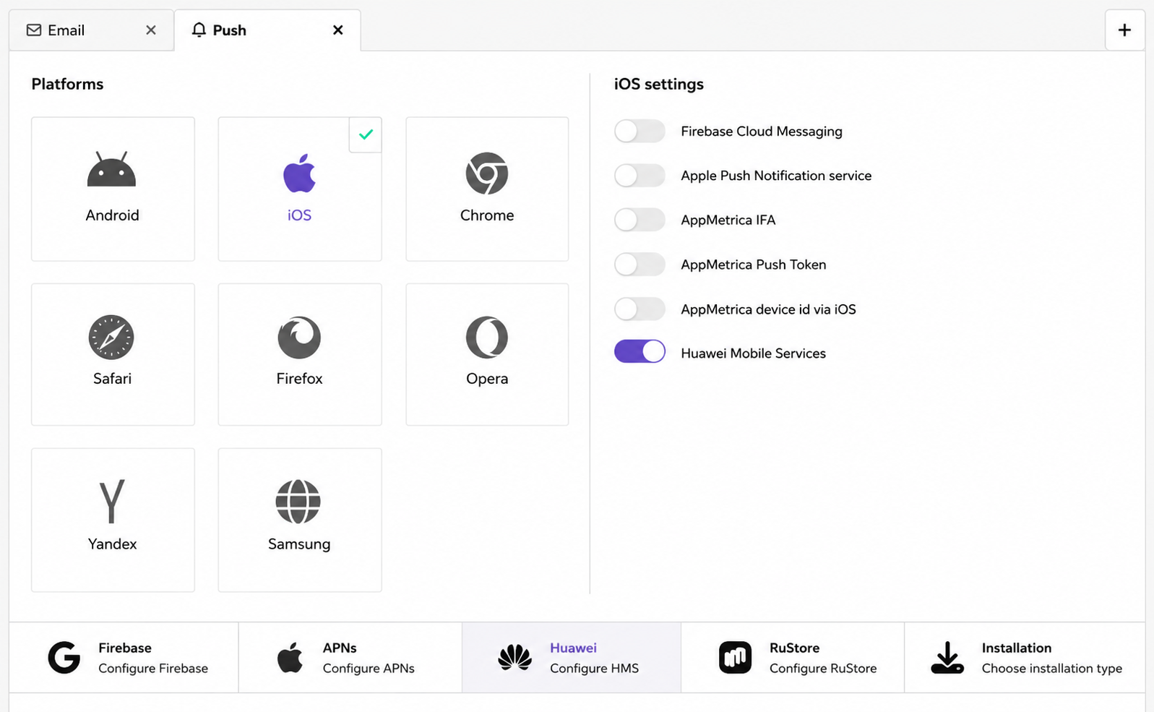Click the Opera platform label
Image resolution: width=1154 pixels, height=712 pixels.
click(487, 379)
